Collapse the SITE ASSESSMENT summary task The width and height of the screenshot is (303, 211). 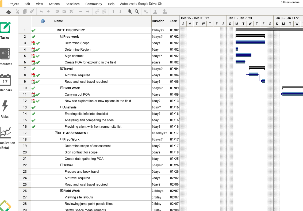click(x=56, y=133)
